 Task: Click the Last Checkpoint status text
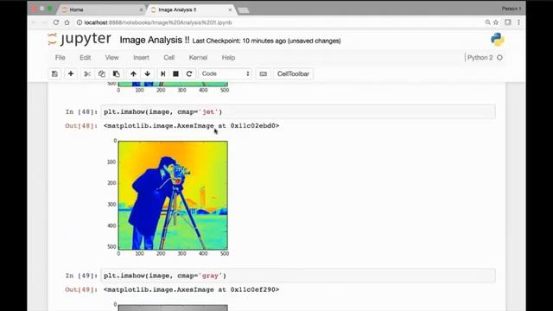266,41
